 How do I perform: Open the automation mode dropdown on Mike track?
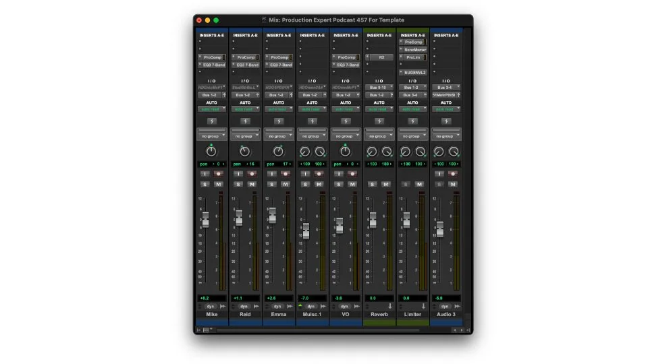211,109
